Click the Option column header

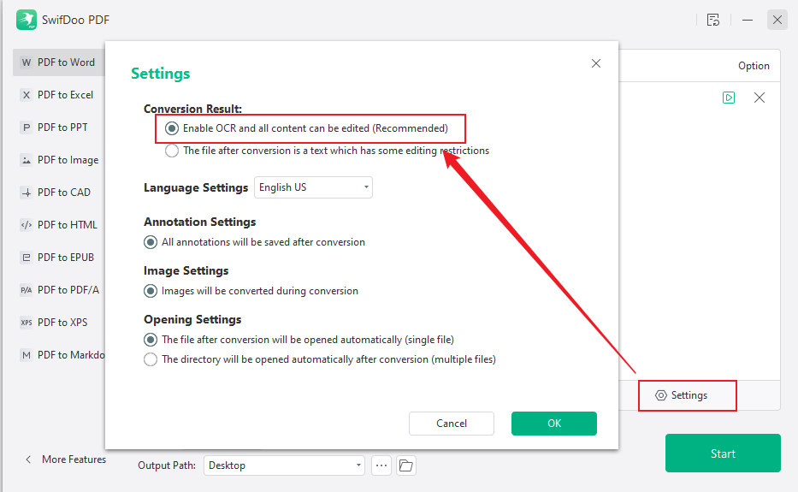754,66
